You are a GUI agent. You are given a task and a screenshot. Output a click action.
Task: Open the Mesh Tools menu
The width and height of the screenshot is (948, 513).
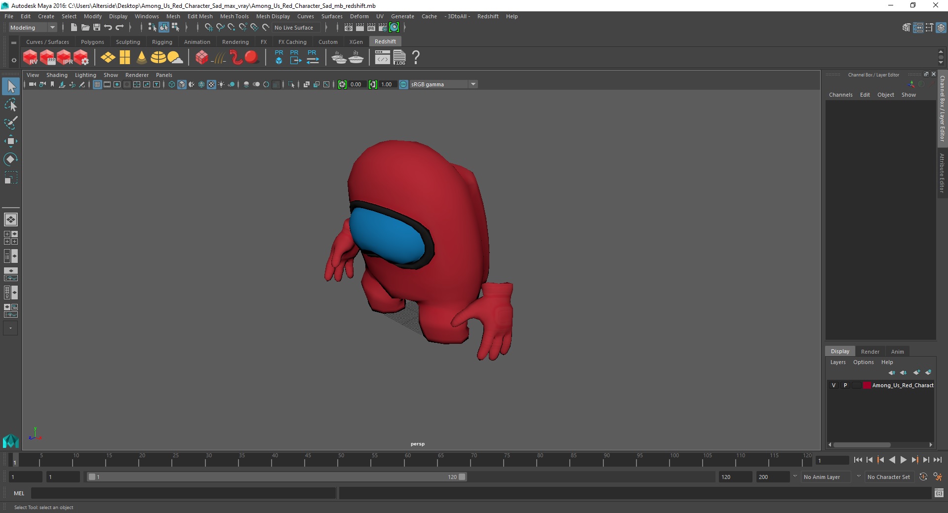pos(234,16)
